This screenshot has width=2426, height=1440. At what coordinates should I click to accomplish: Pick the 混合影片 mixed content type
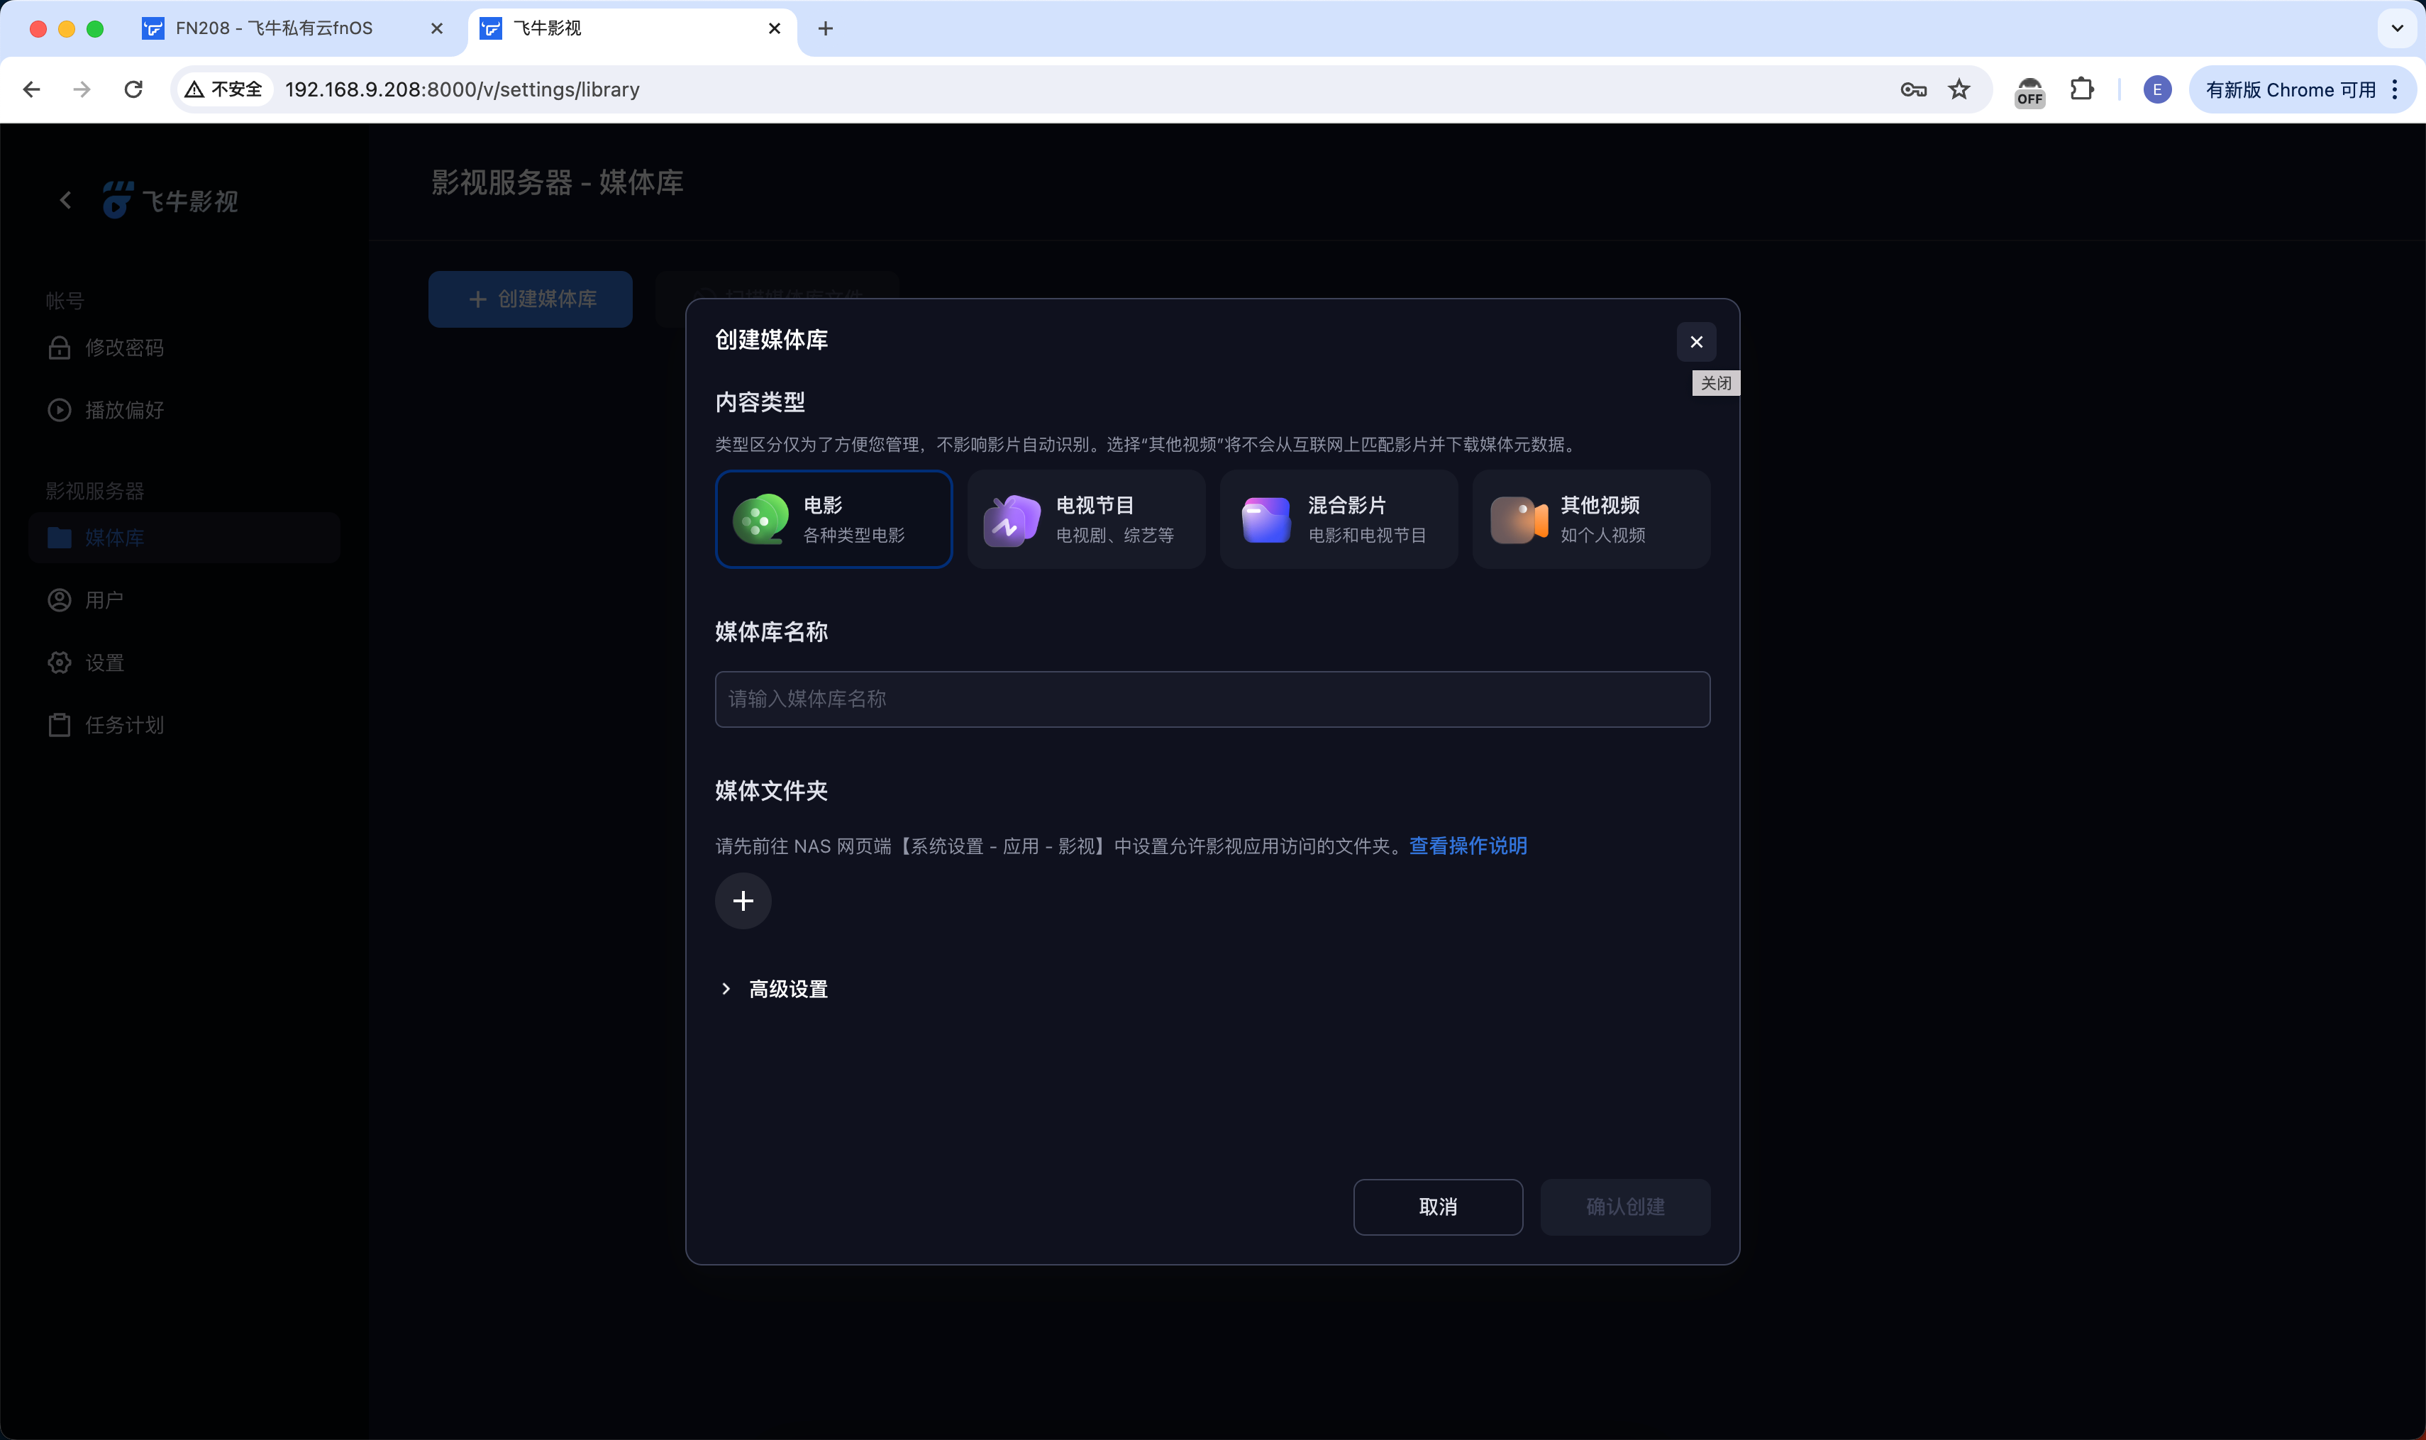(x=1337, y=519)
